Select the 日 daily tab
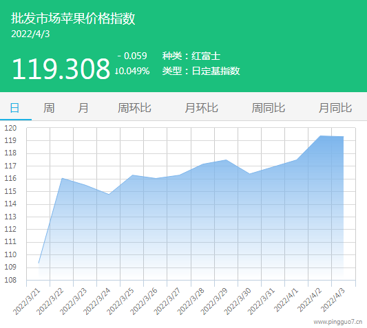 click(x=14, y=108)
